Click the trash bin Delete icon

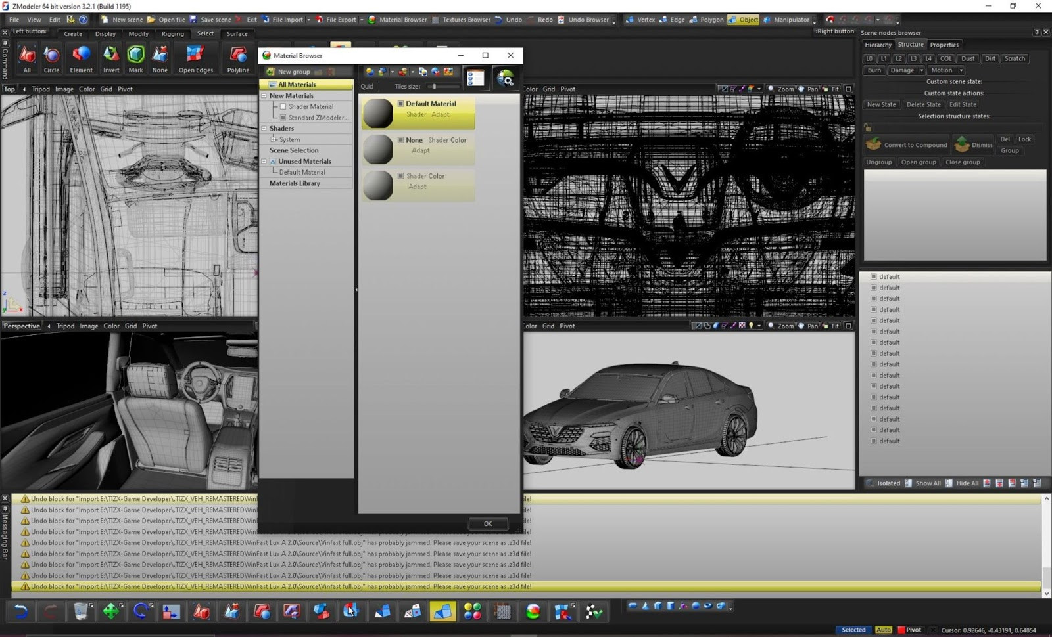[x=80, y=611]
